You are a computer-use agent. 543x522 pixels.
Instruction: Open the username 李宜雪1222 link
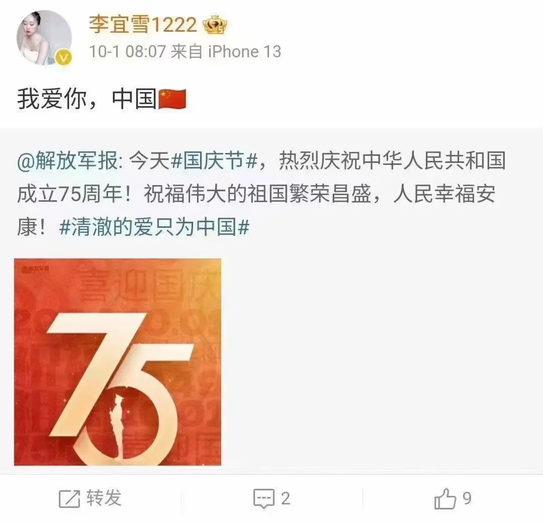click(143, 25)
